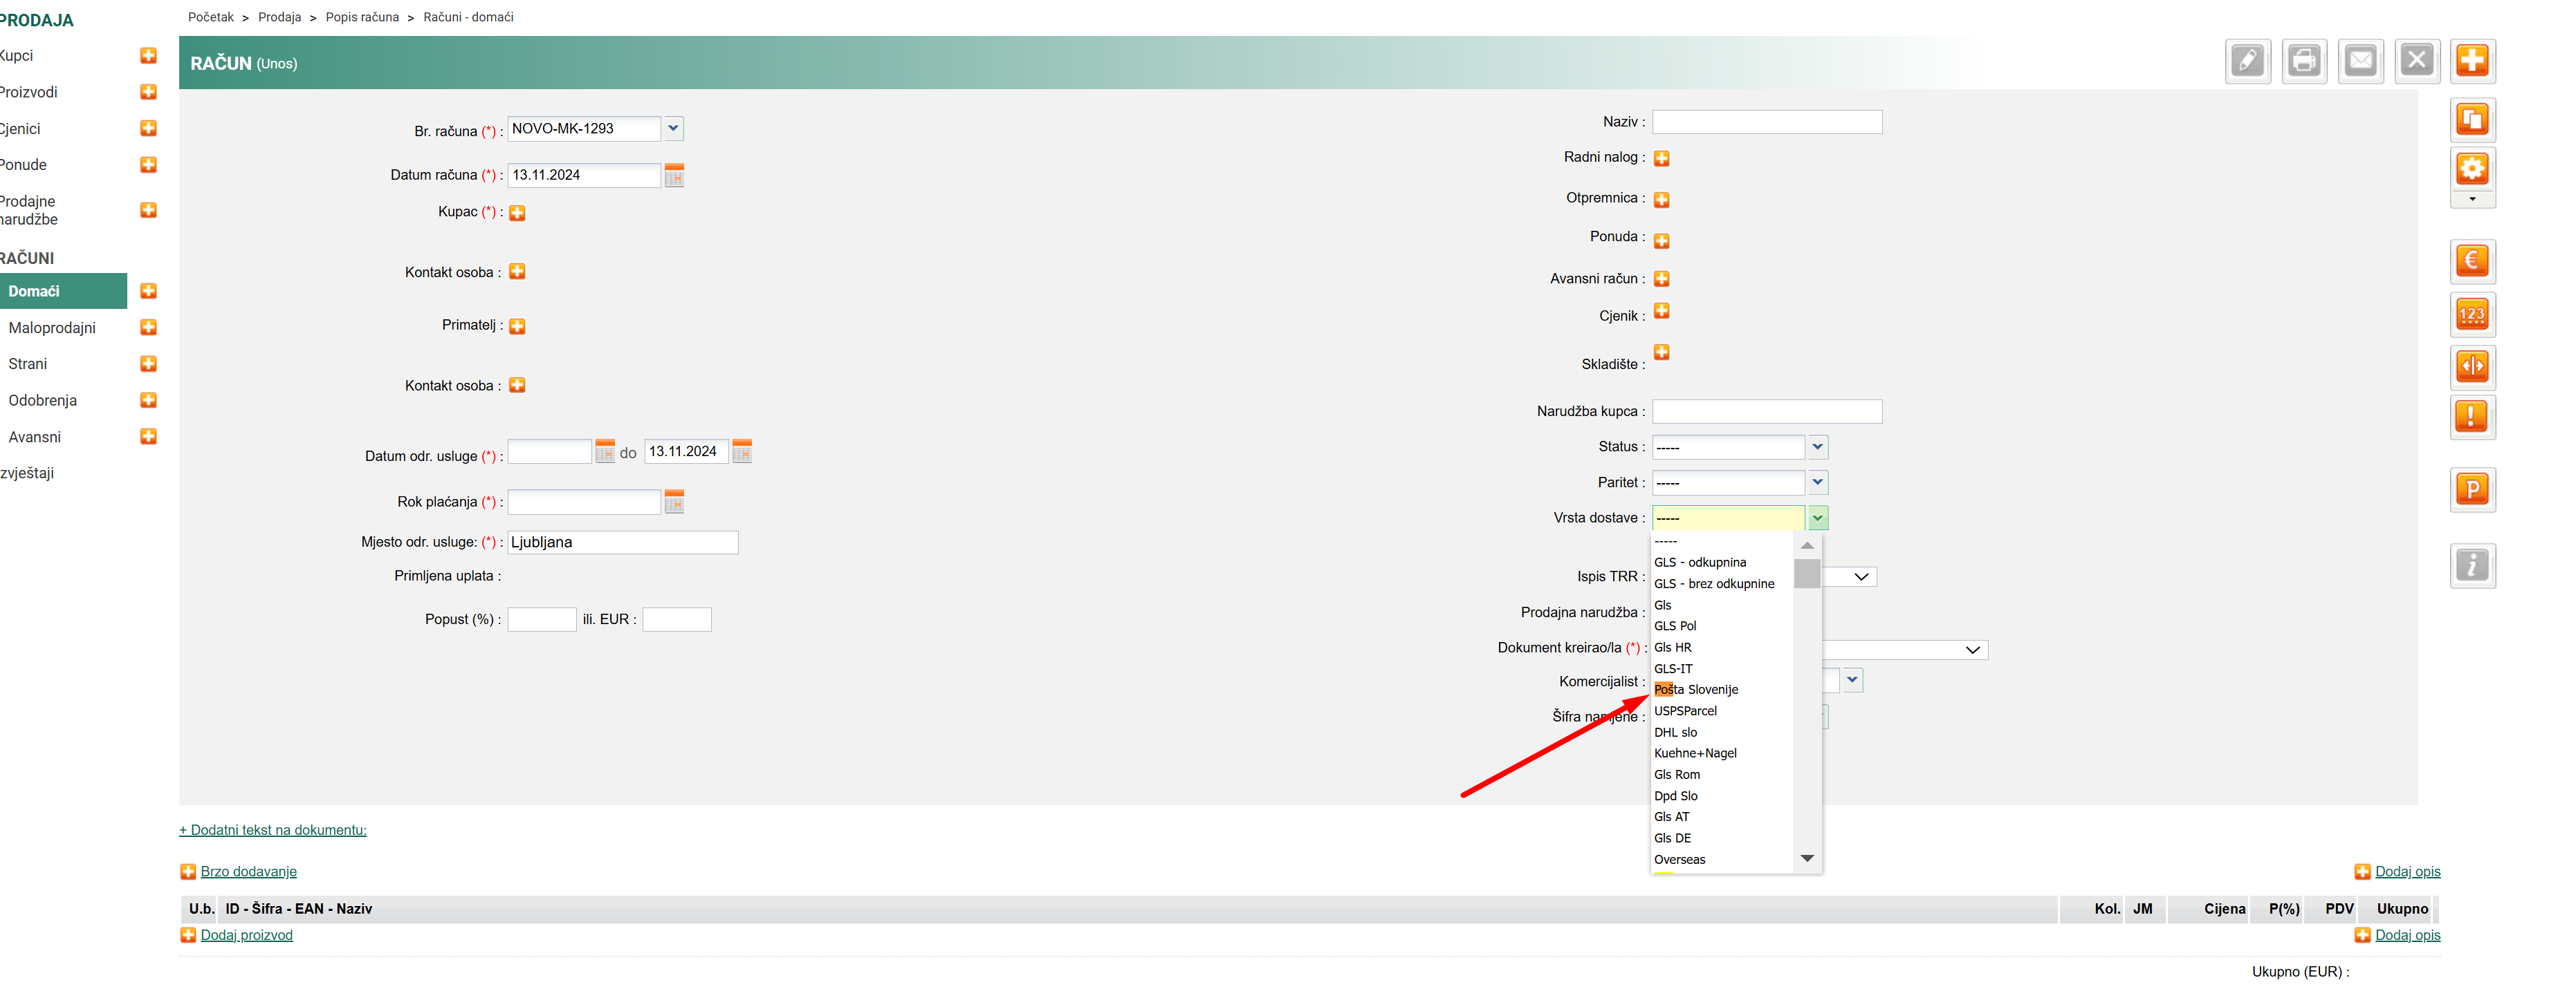The height and width of the screenshot is (989, 2576).
Task: Click the gray info icon
Action: pos(2472,565)
